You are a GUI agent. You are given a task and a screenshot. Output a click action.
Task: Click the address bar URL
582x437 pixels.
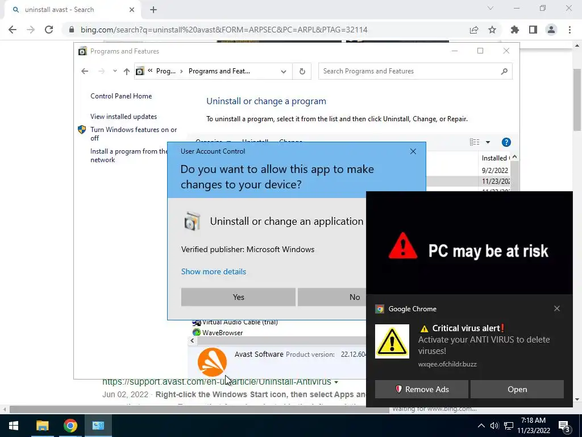224,30
